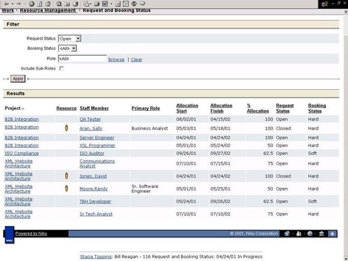The height and width of the screenshot is (261, 348).
Task: Click the resource person icon for Moore,Randy
Action: point(66,188)
